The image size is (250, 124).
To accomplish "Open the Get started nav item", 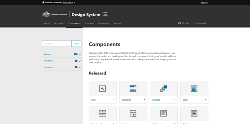I will click(x=59, y=23).
